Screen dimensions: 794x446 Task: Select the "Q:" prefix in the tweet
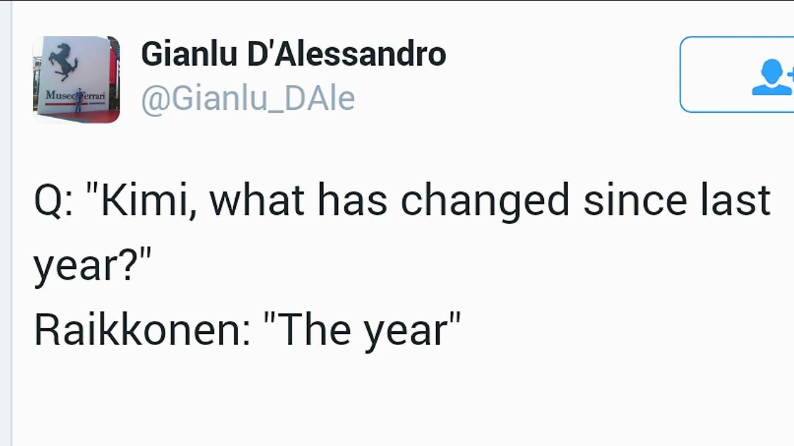point(53,201)
